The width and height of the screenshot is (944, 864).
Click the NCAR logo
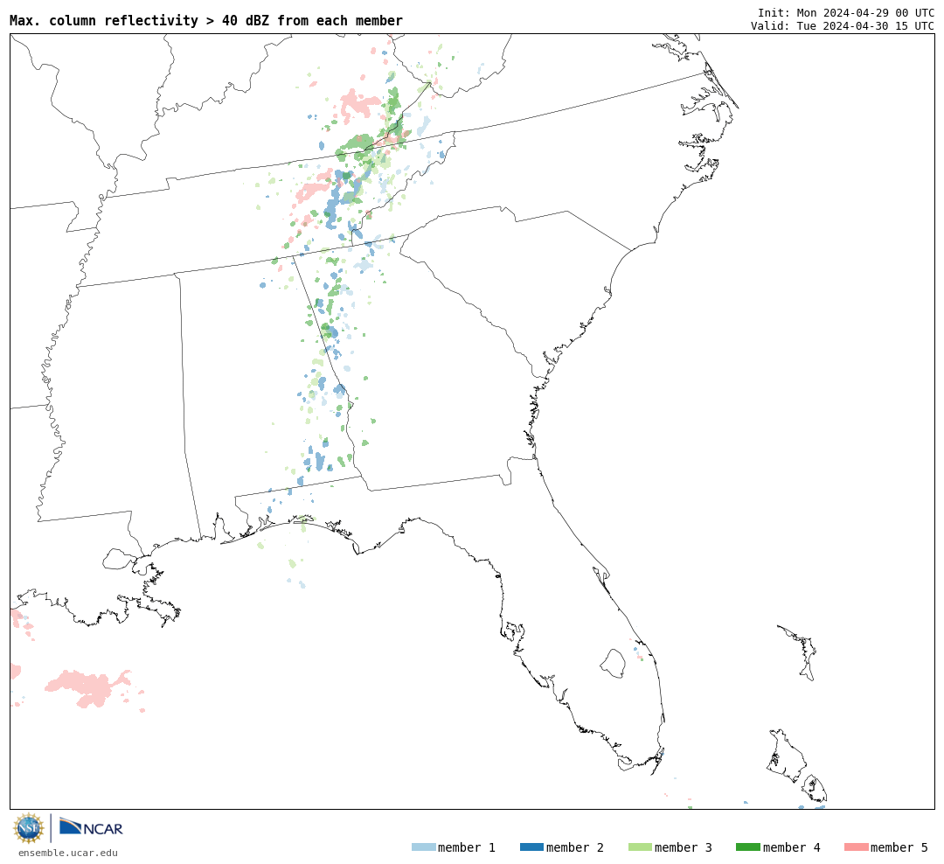pos(91,826)
